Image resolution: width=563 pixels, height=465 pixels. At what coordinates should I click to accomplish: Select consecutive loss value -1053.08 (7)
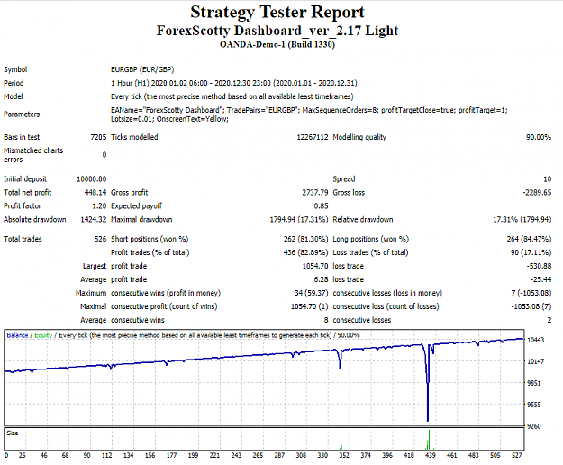pyautogui.click(x=531, y=306)
